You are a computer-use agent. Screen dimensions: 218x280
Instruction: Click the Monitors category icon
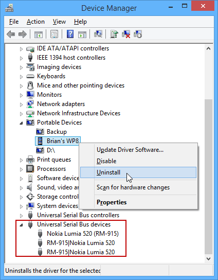point(30,95)
